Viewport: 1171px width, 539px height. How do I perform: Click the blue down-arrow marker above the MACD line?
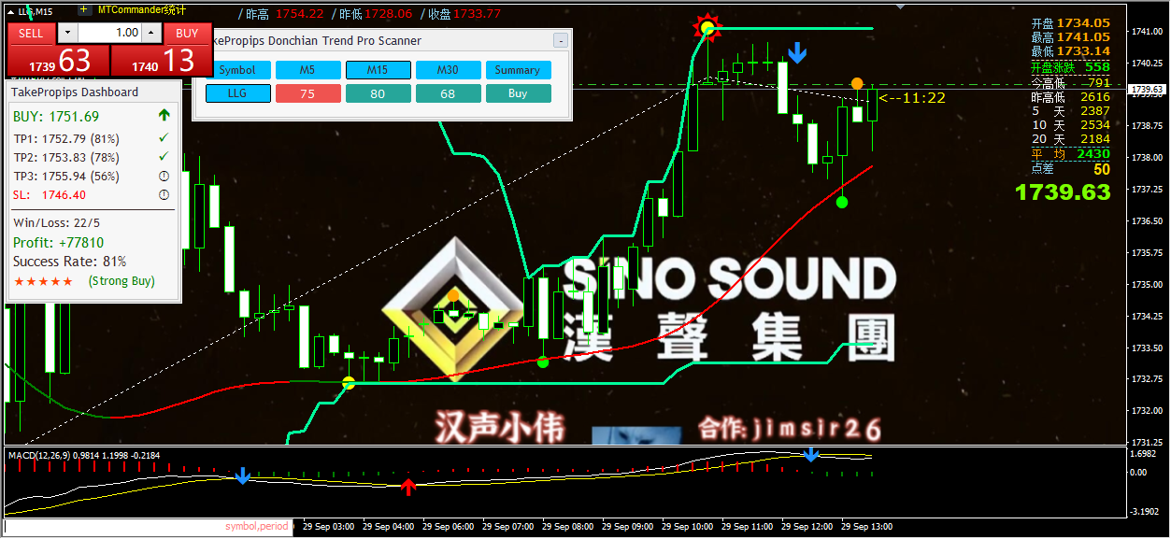pyautogui.click(x=810, y=454)
